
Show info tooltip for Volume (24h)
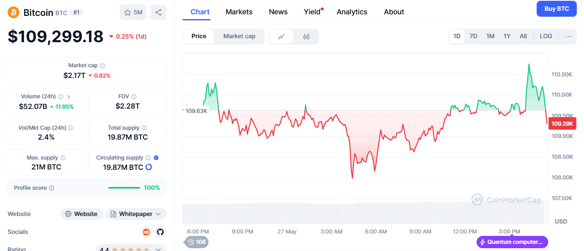tap(61, 97)
